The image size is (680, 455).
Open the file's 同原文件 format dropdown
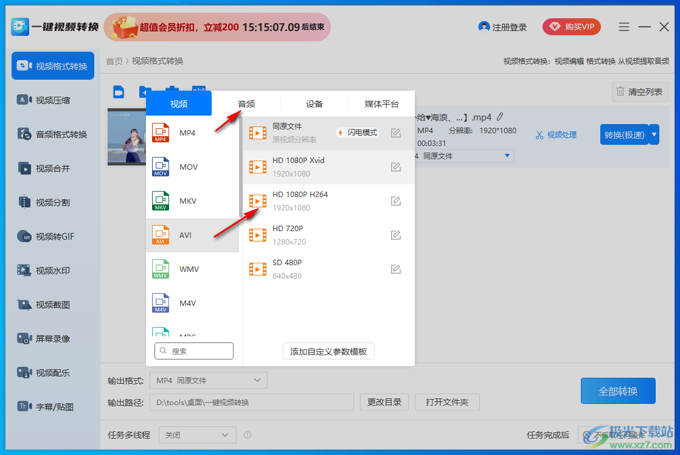pyautogui.click(x=465, y=156)
